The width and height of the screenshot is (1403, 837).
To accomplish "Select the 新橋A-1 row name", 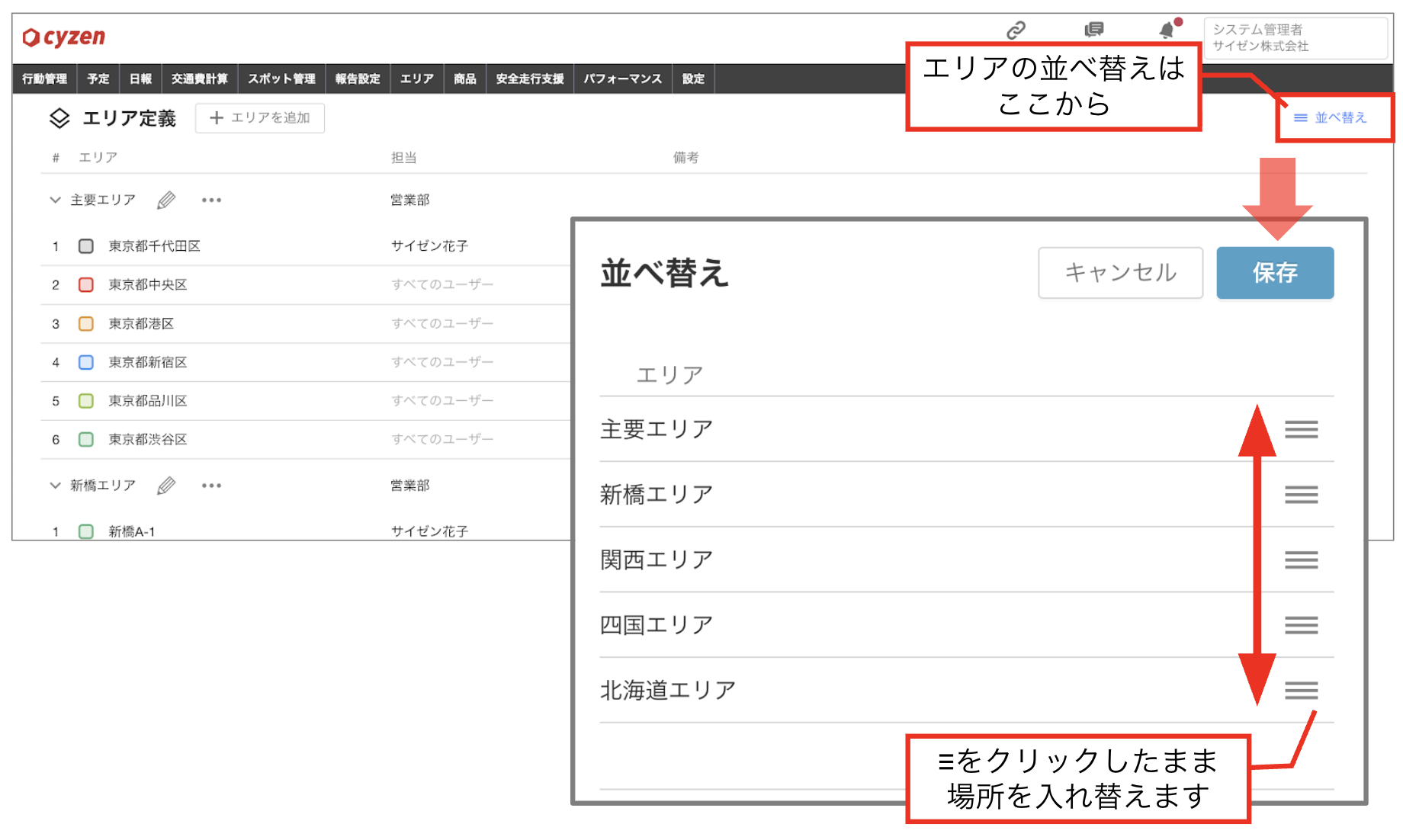I will click(132, 531).
